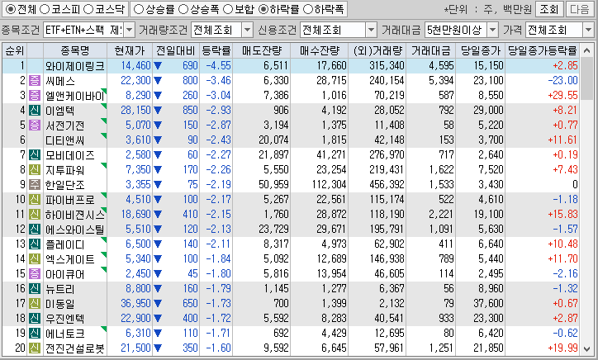Click the 증 badge next to 엘앤케이바이오
Screen dimensions: 598x360
tap(35, 95)
